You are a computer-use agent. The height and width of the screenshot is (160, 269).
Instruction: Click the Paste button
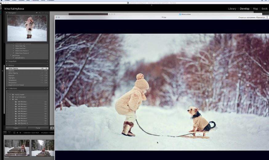38,128
